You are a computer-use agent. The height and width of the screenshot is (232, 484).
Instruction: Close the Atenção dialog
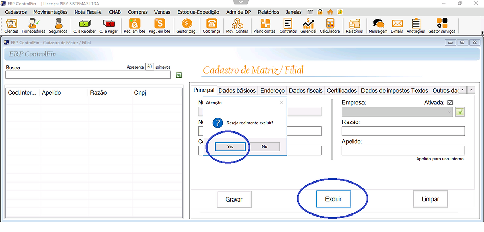281,102
